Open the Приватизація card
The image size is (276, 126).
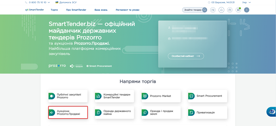(208, 113)
